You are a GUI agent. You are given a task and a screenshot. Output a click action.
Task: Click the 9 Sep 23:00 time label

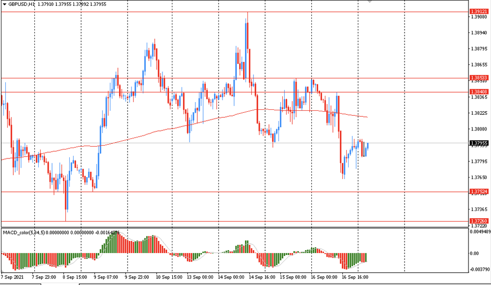coord(137,277)
